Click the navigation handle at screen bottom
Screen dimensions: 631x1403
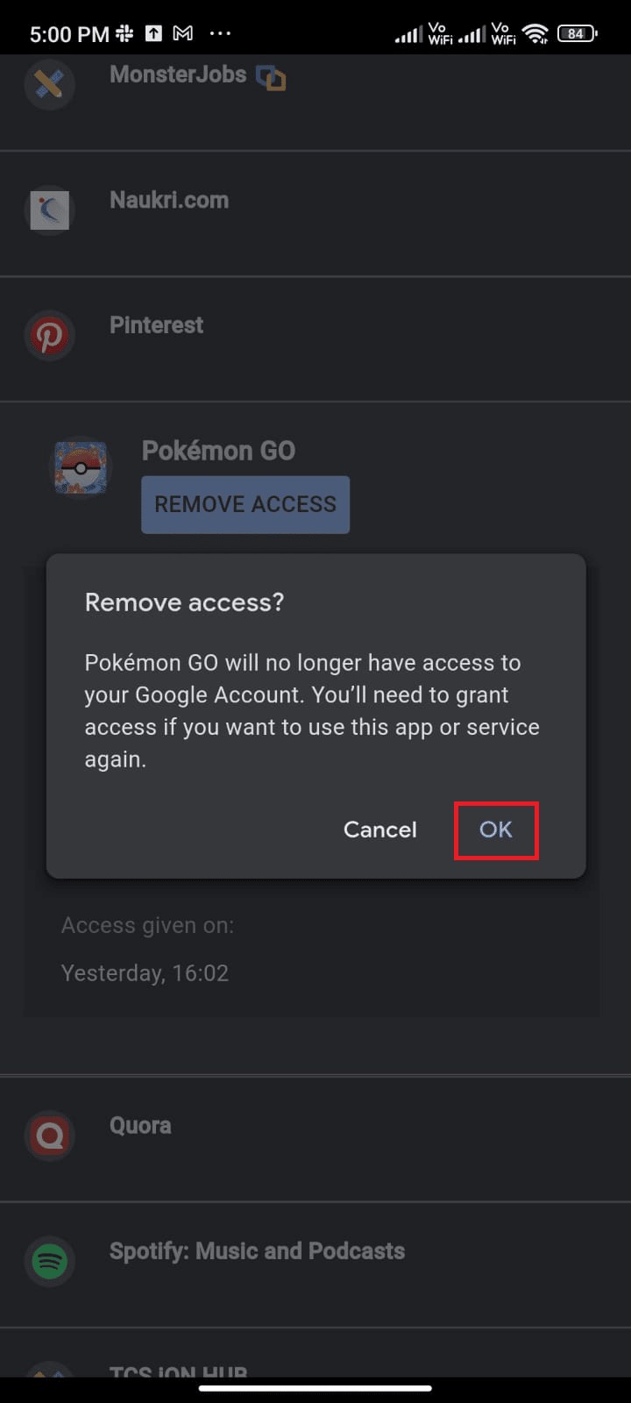[x=315, y=1388]
